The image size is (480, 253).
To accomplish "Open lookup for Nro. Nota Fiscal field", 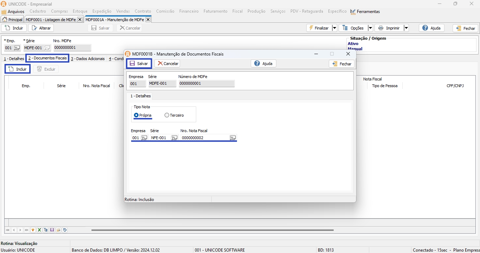I will point(232,138).
